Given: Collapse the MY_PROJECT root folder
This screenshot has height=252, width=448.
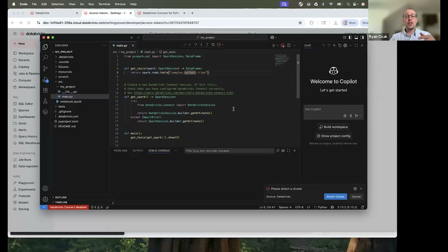Looking at the screenshot, I should click(64, 52).
